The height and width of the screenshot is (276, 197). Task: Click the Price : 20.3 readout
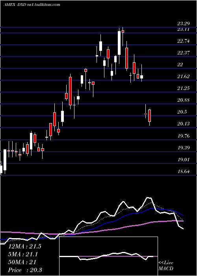pos(25,270)
